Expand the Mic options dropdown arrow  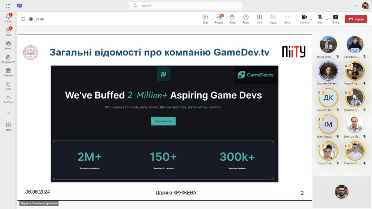pyautogui.click(x=327, y=19)
